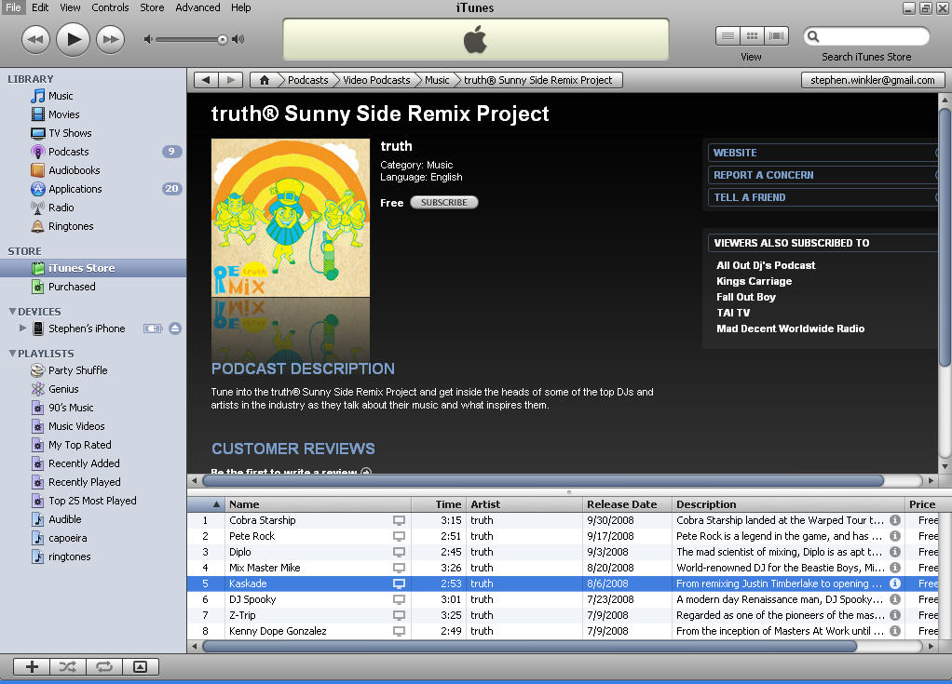Toggle repeat mode

point(104,667)
